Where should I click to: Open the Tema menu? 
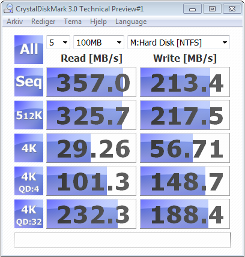click(73, 22)
